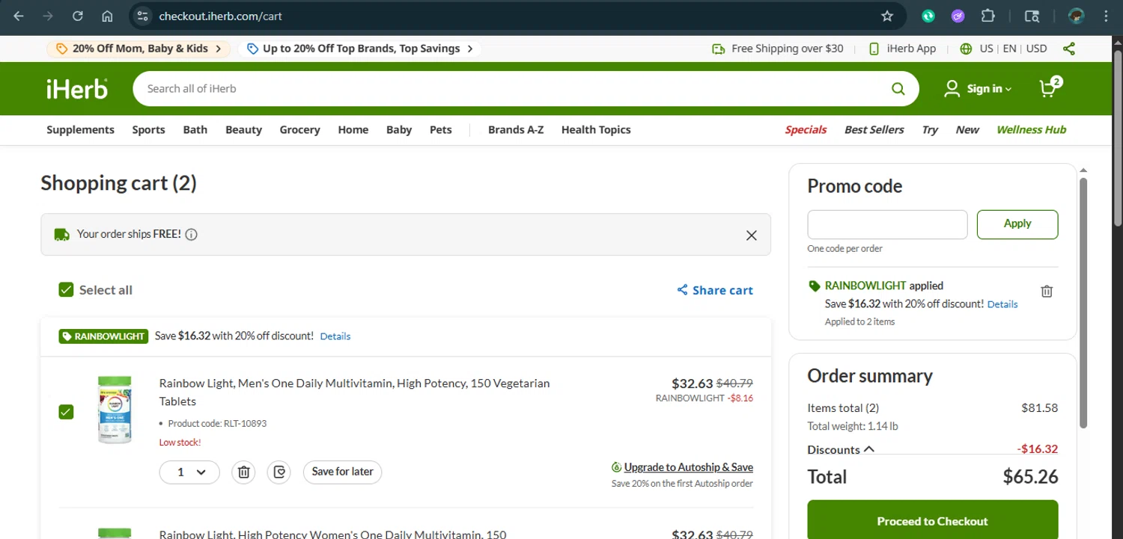Uncheck the Men's One Daily Multivitamin checkbox
Screen dimensions: 1123x539
pyautogui.click(x=66, y=412)
